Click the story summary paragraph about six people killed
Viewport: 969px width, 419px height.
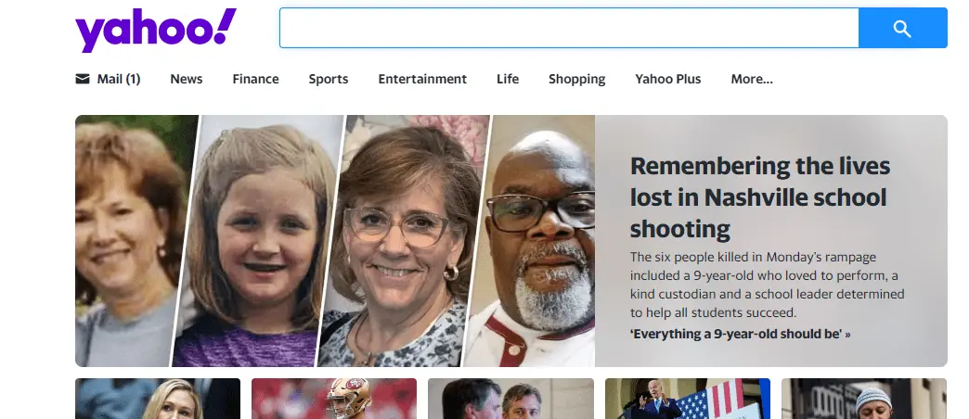tap(767, 285)
